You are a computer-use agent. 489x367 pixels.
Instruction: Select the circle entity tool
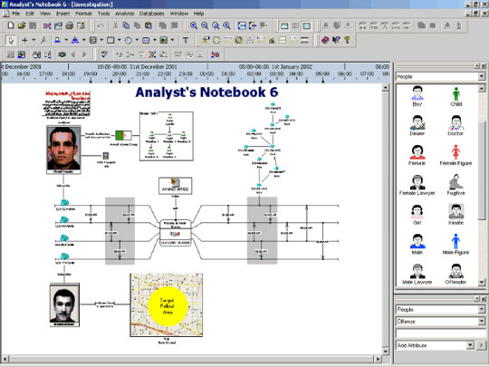[x=129, y=40]
